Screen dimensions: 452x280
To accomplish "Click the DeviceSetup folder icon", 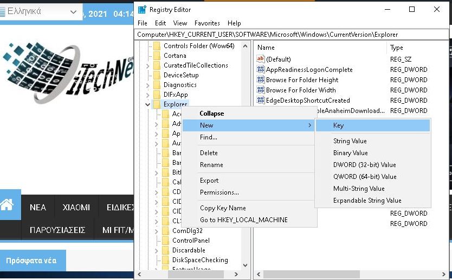I will click(x=157, y=75).
